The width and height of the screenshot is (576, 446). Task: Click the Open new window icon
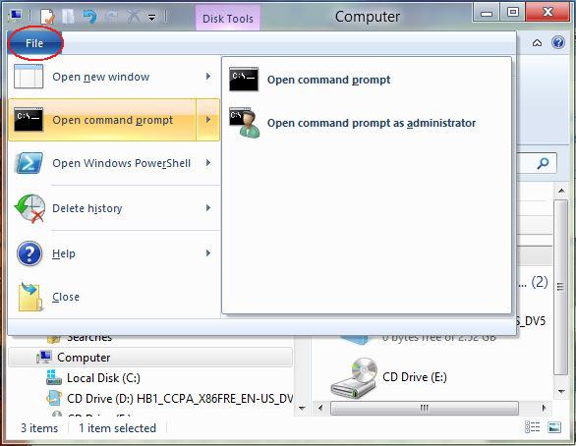(29, 77)
